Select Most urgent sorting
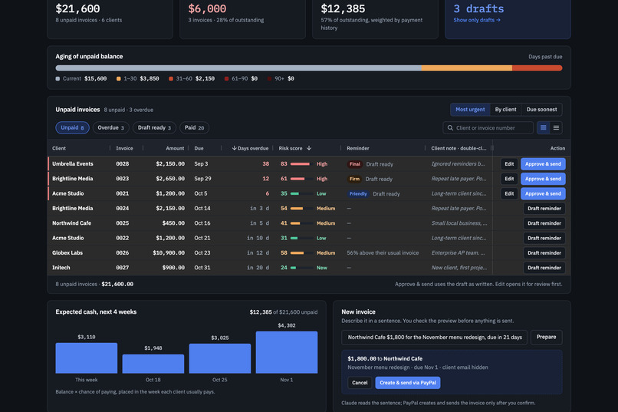618x412 pixels. tap(470, 110)
